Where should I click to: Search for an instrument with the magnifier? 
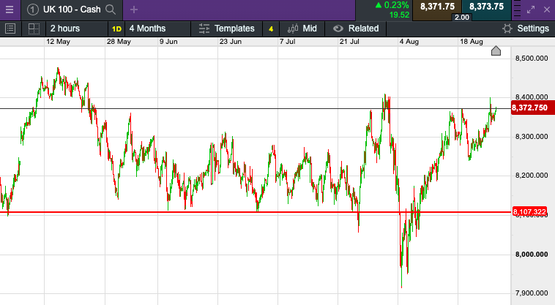tap(111, 10)
